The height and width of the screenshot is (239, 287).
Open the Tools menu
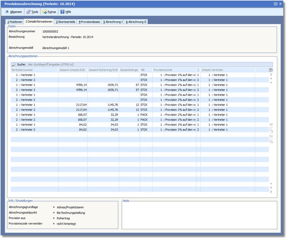[x=33, y=12]
